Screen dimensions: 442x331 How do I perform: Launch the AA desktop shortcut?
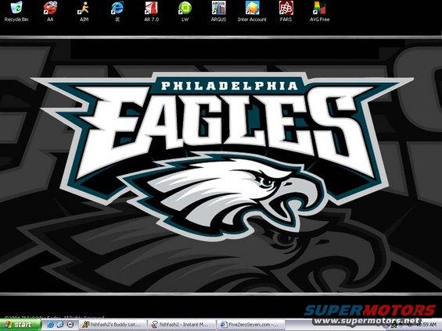click(50, 11)
